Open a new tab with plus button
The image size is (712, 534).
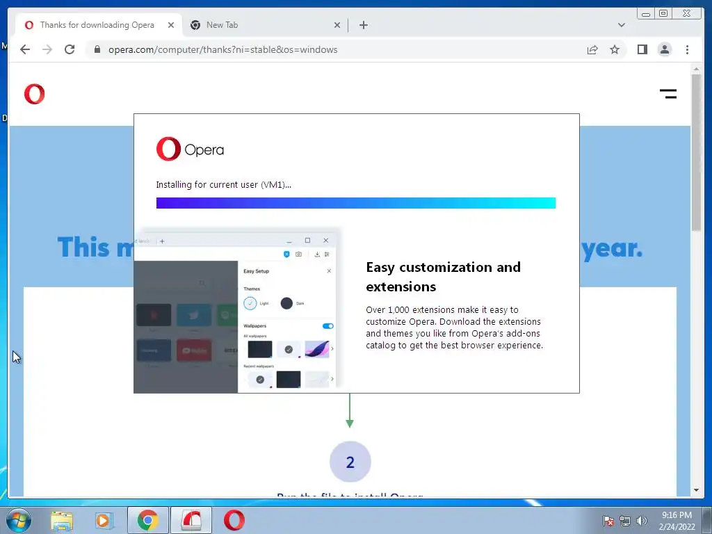coord(363,25)
